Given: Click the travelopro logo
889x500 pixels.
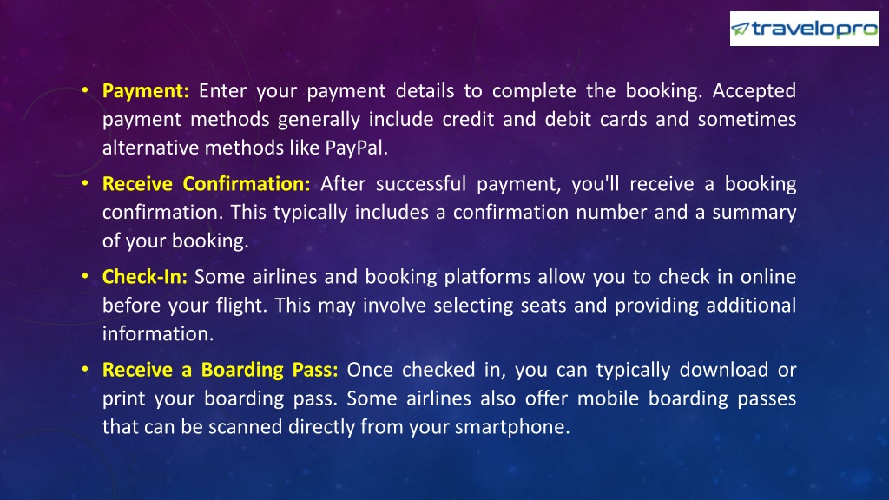Looking at the screenshot, I should tap(804, 29).
